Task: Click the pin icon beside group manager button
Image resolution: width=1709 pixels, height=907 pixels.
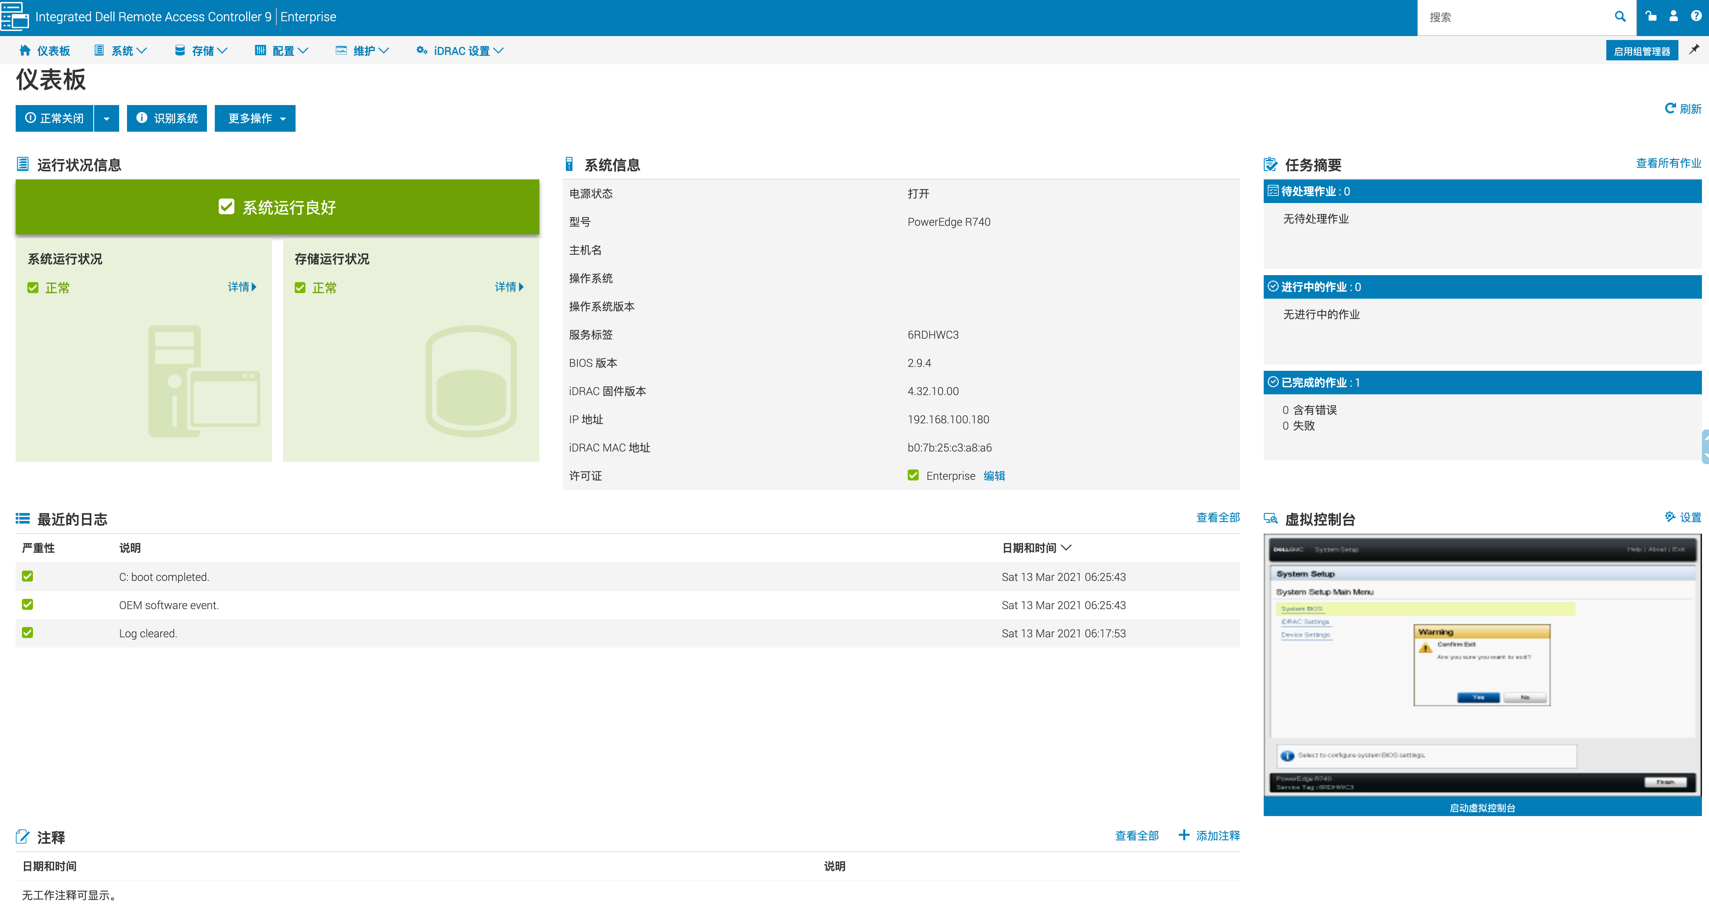Action: 1694,50
